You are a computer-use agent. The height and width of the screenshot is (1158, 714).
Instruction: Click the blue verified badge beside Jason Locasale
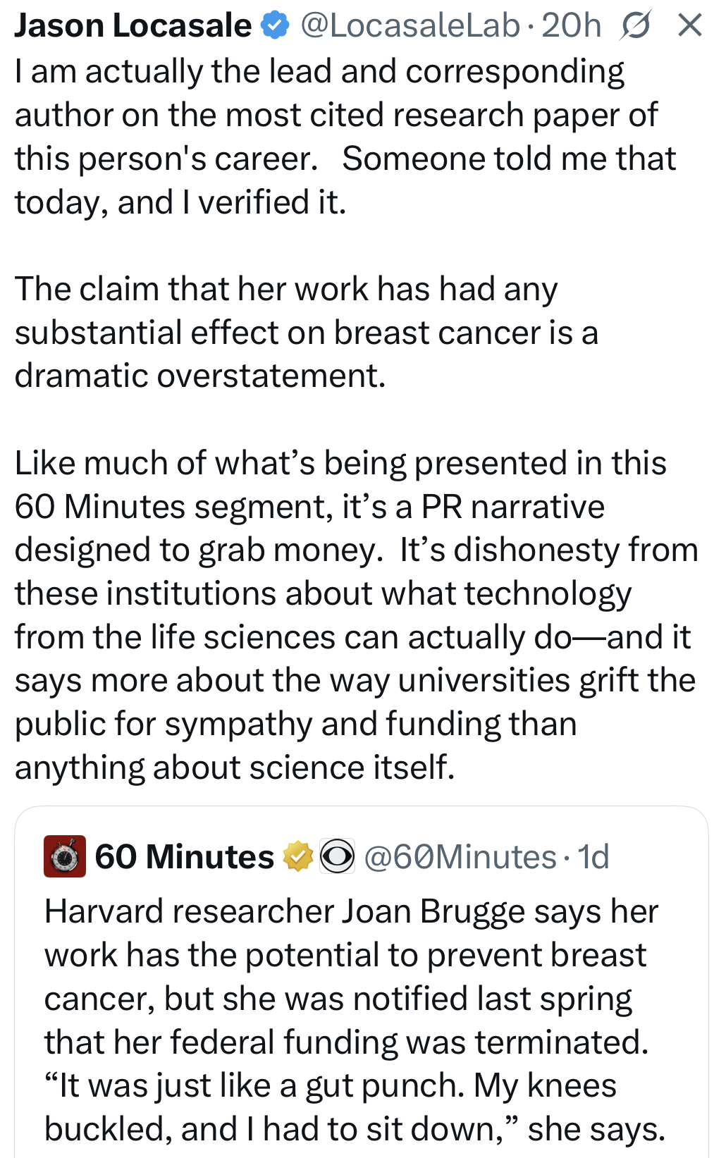pyautogui.click(x=276, y=25)
